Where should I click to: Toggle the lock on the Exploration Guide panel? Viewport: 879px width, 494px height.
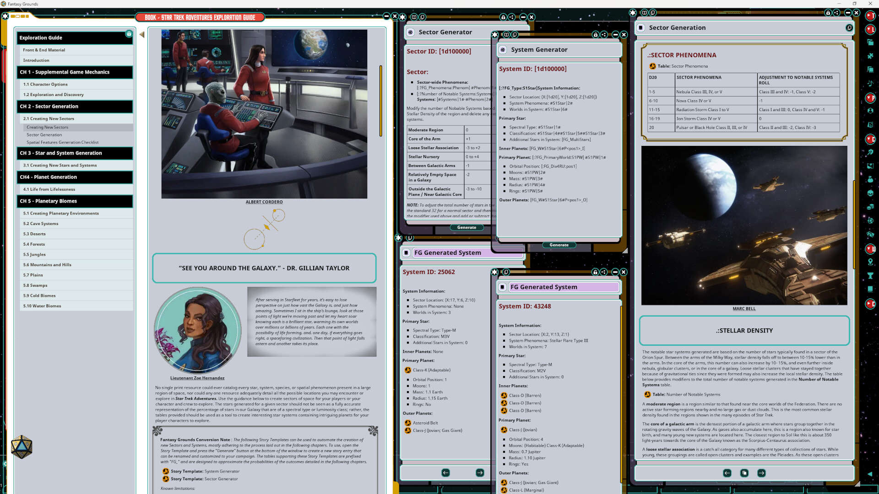(129, 34)
